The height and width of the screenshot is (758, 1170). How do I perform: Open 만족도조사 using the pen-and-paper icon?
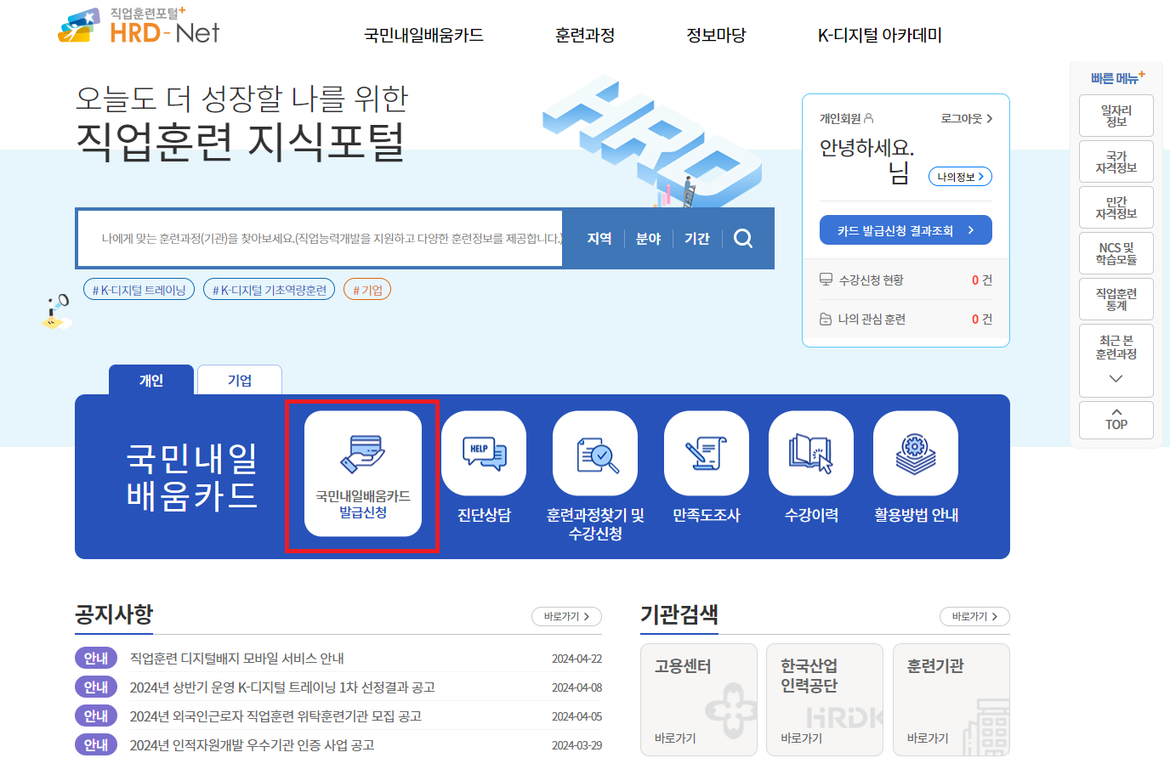coord(706,453)
